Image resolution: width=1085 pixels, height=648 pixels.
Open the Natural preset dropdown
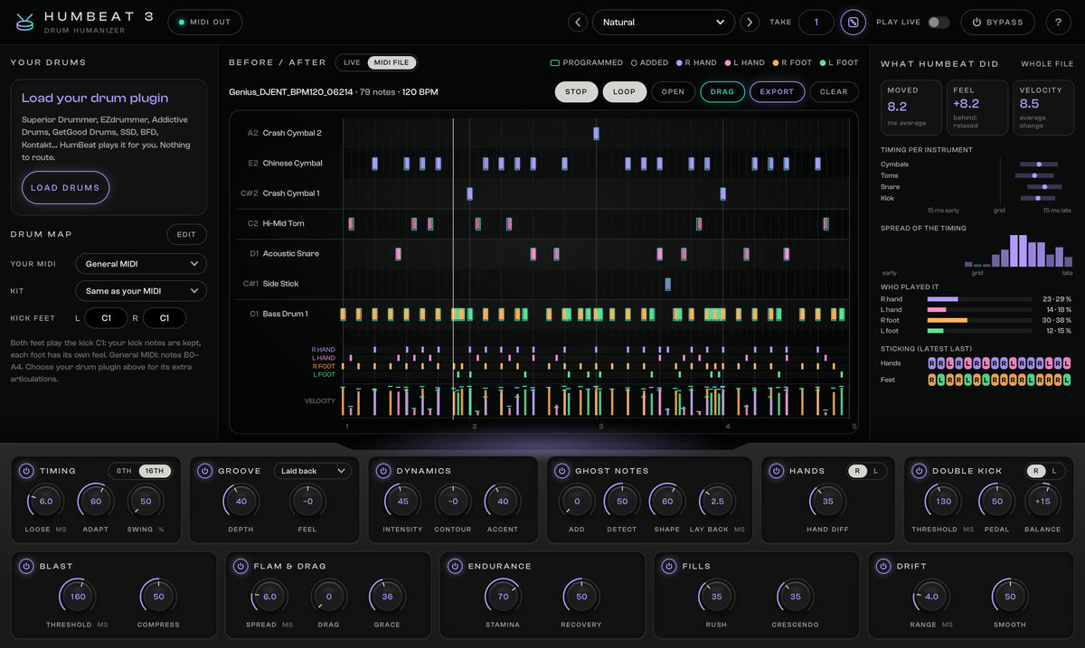664,23
